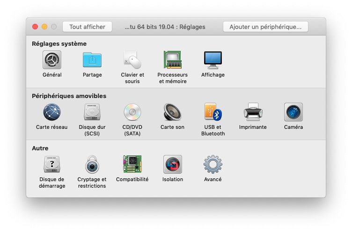This screenshot has width=352, height=232.
Task: Open the Affichage display settings
Action: pos(213,60)
